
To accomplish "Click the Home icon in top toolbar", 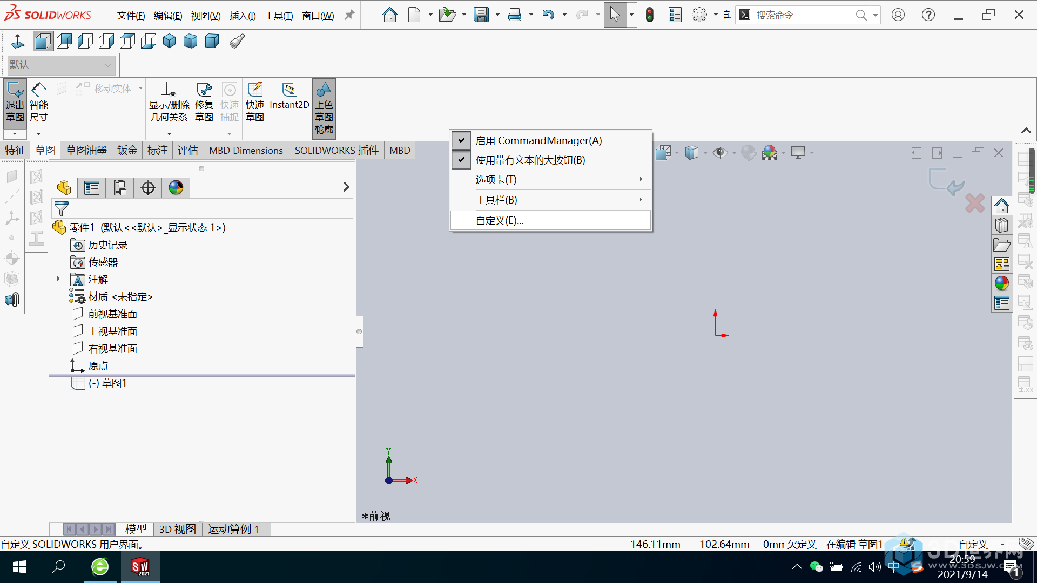I will coord(389,15).
